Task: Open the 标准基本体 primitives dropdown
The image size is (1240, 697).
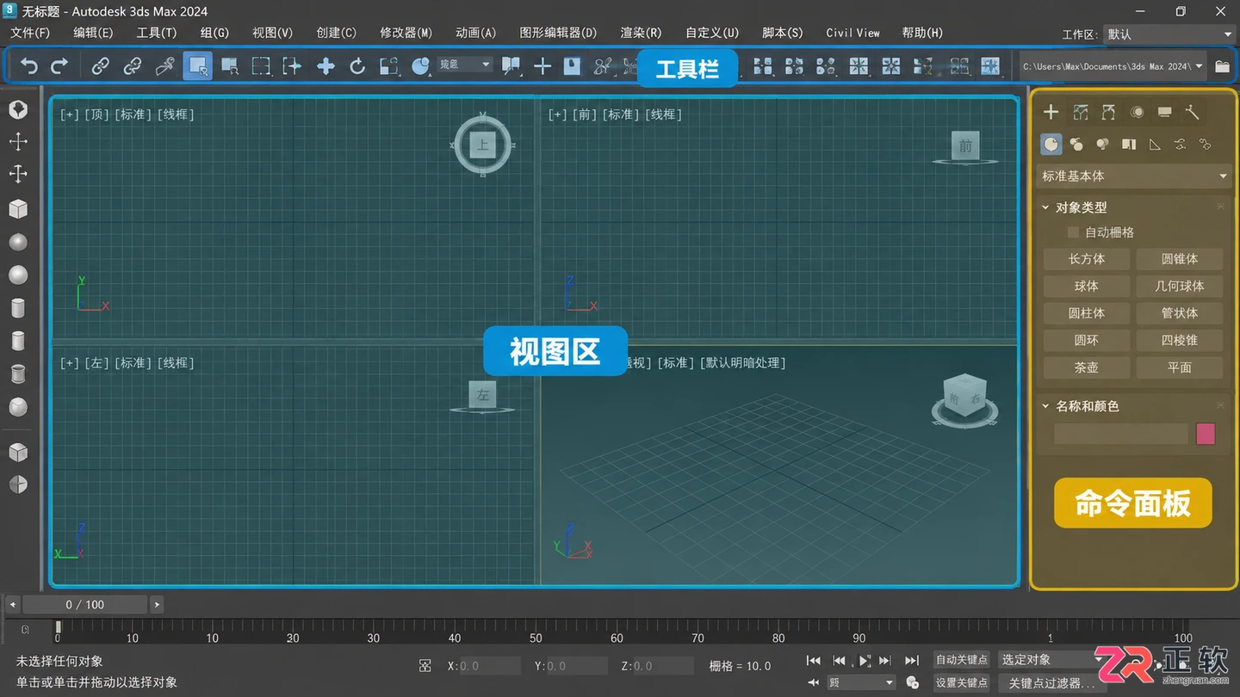Action: point(1133,176)
